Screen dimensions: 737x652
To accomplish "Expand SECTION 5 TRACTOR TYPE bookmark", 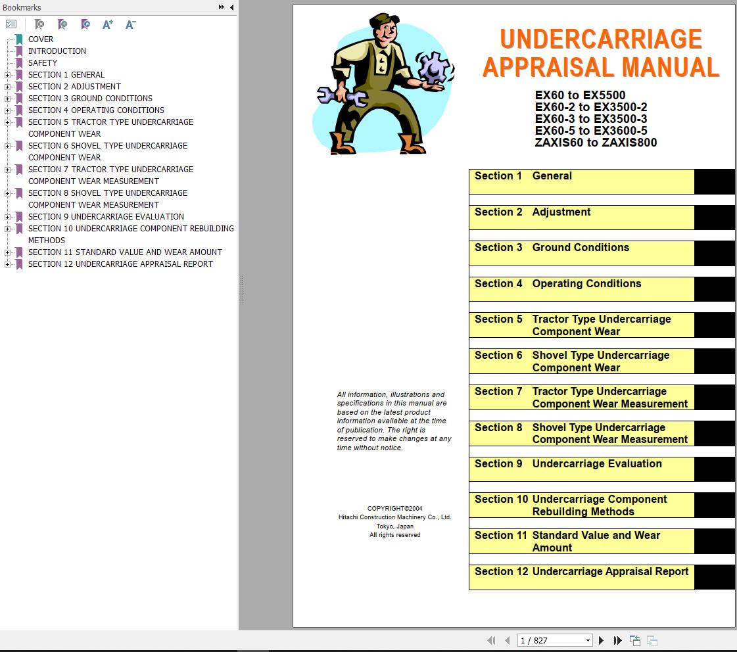I will point(7,122).
